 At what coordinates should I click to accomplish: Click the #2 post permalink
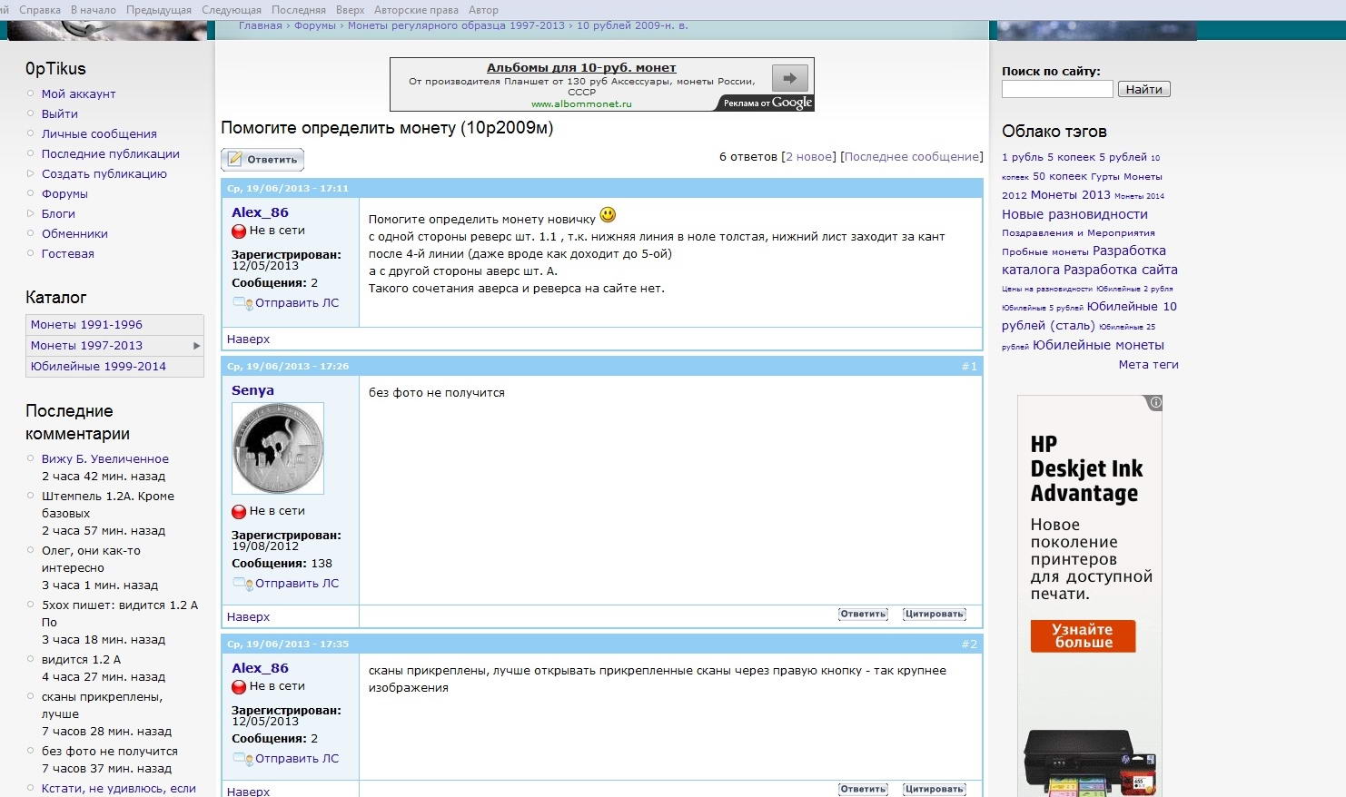969,644
